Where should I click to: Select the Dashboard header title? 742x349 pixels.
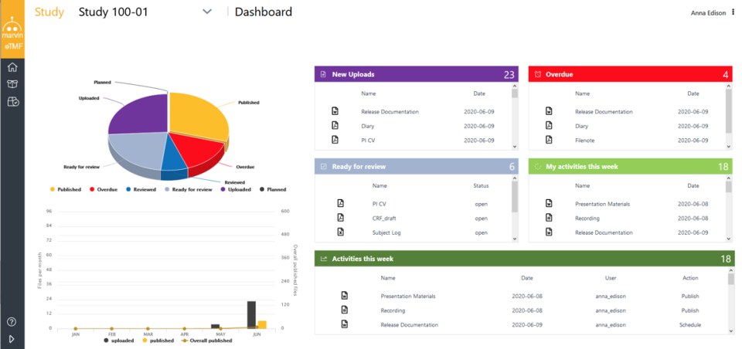tap(263, 12)
